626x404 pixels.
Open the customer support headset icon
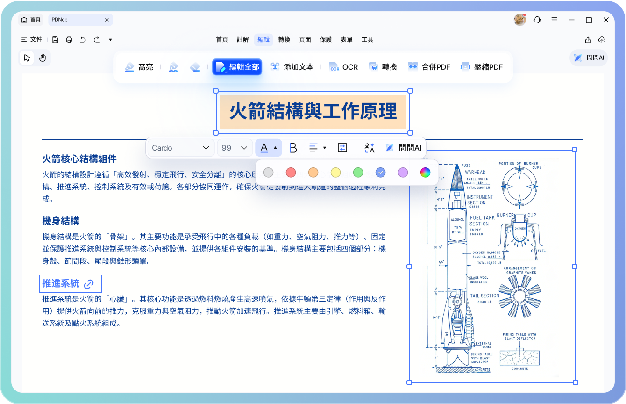pyautogui.click(x=537, y=20)
